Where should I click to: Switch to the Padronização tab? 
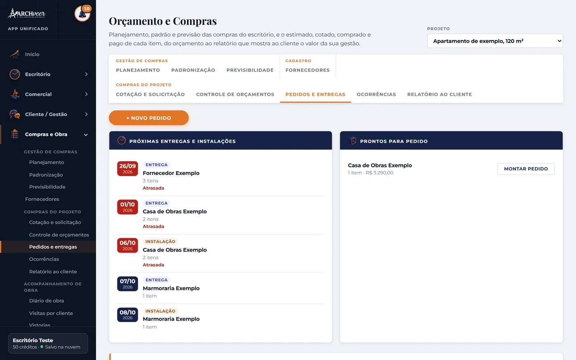point(193,70)
